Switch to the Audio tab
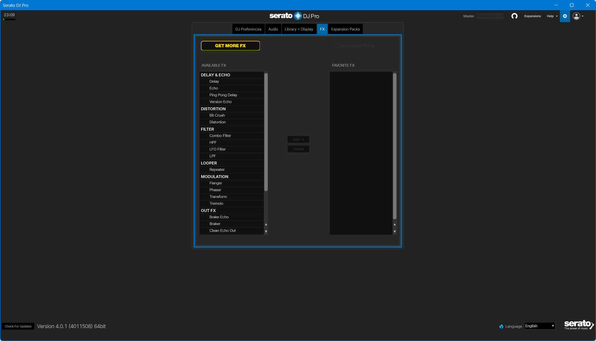This screenshot has height=341, width=596. pyautogui.click(x=273, y=29)
